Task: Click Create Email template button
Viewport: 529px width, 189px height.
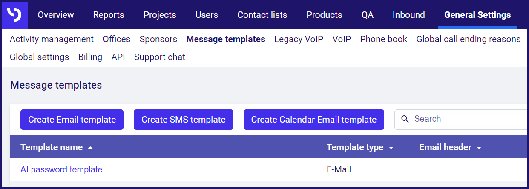Action: (x=72, y=120)
